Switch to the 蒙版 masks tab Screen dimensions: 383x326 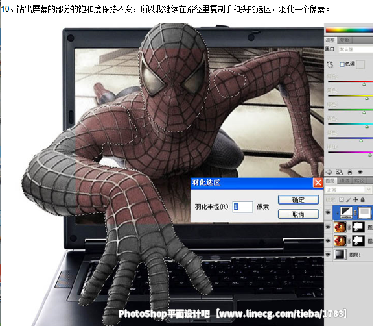click(x=344, y=40)
